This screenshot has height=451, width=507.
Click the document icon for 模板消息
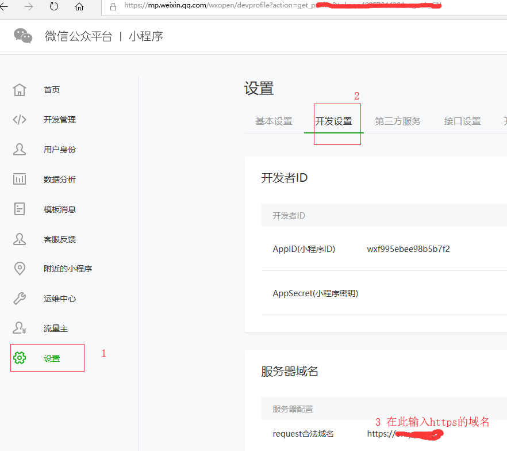(20, 209)
